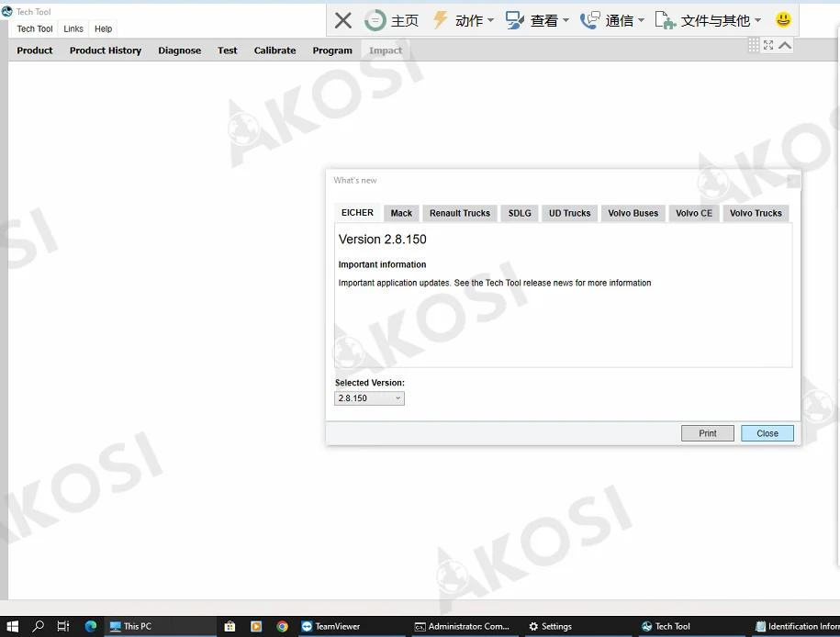Select the Volvo Trucks tab

(x=756, y=213)
